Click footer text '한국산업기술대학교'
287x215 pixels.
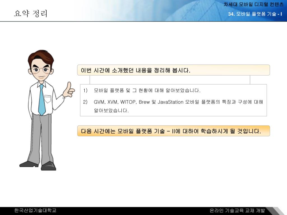click(x=35, y=211)
